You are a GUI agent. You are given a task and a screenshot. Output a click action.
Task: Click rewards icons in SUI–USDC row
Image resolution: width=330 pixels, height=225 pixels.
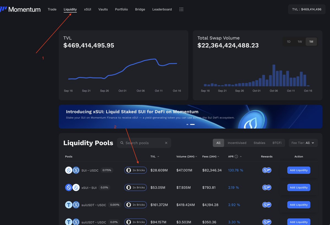267,170
